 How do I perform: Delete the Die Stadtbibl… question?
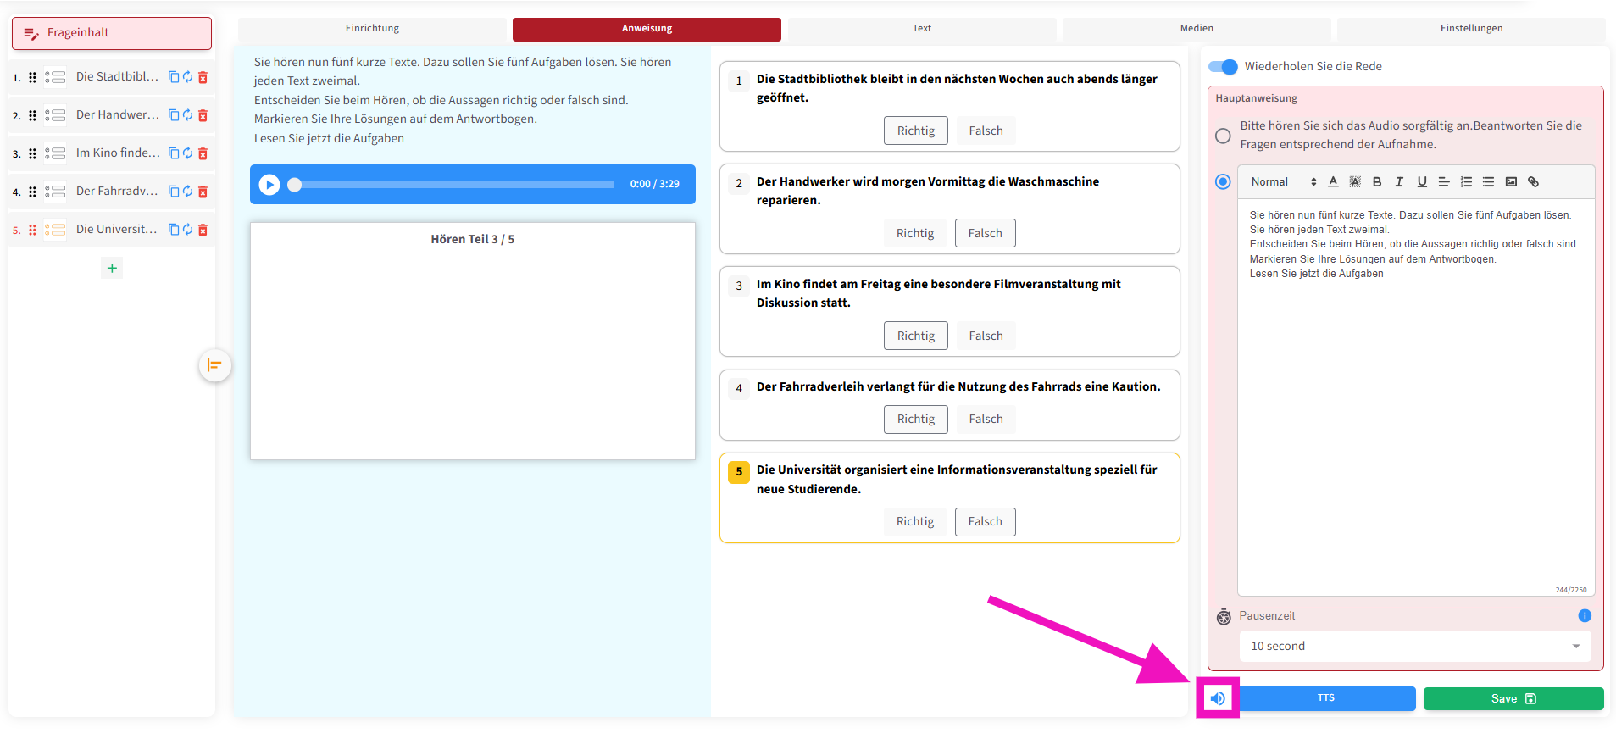(x=203, y=77)
